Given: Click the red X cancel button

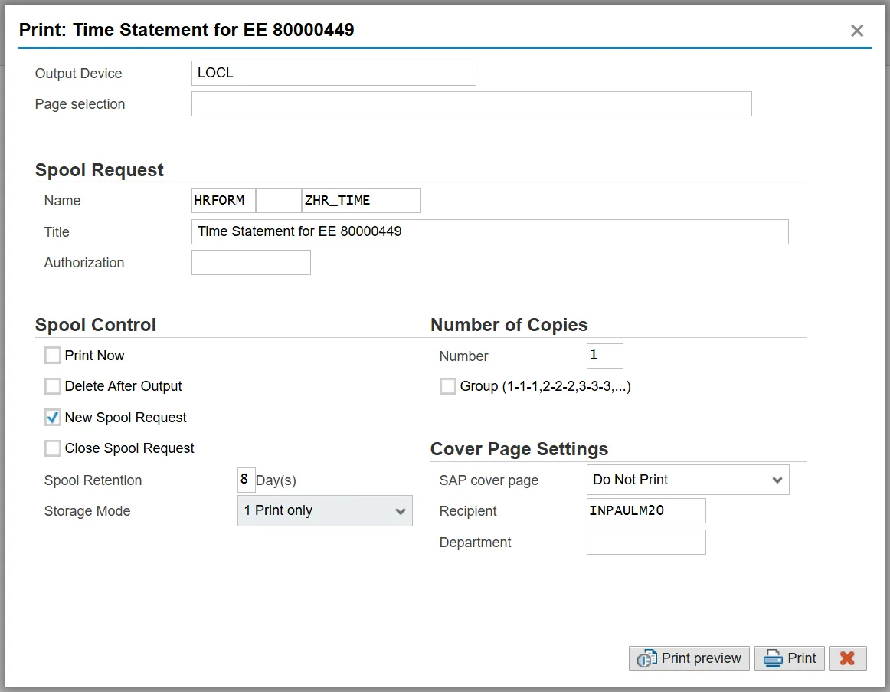Looking at the screenshot, I should tap(847, 658).
